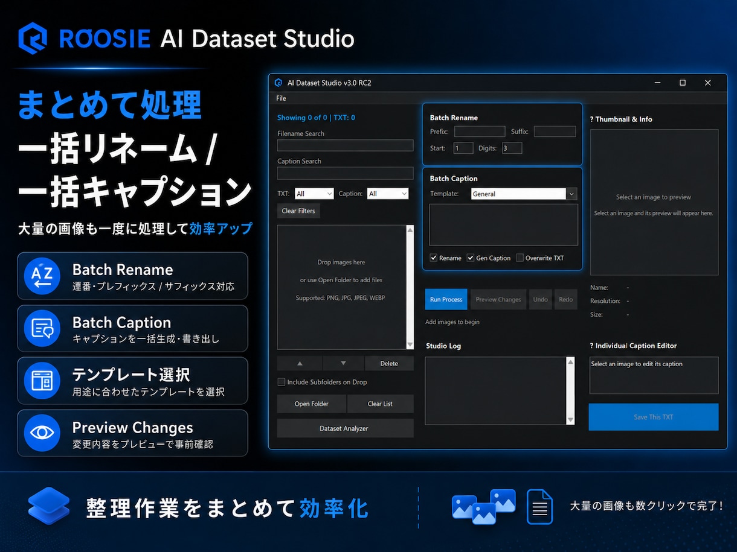Click the Undo button
737x552 pixels.
(x=540, y=300)
